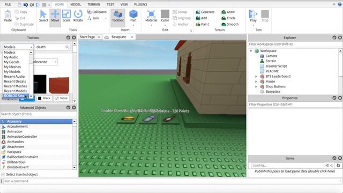Click the Anchor button
Screen dimensions: 343x193
(181, 24)
